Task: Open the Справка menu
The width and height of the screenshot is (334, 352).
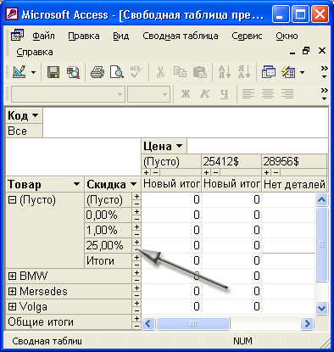Action: tap(35, 53)
